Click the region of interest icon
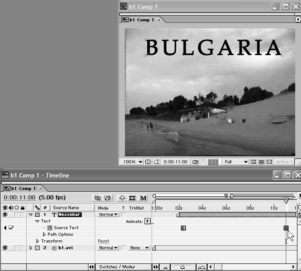 point(253,162)
